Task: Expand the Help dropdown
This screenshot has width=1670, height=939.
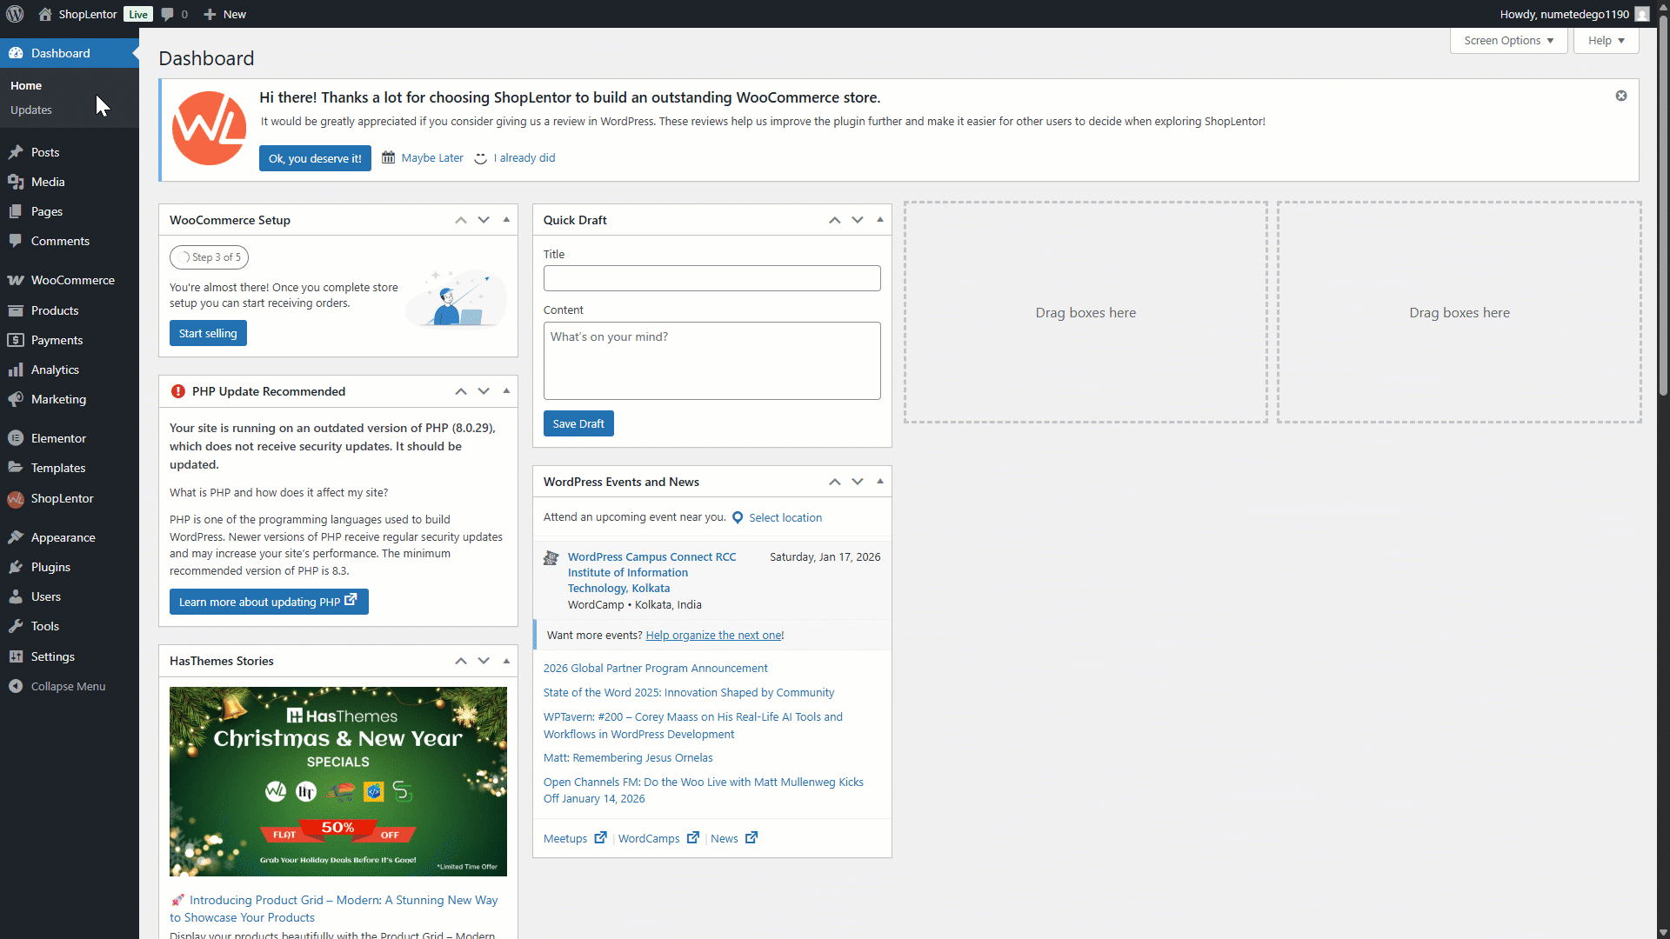Action: 1605,40
